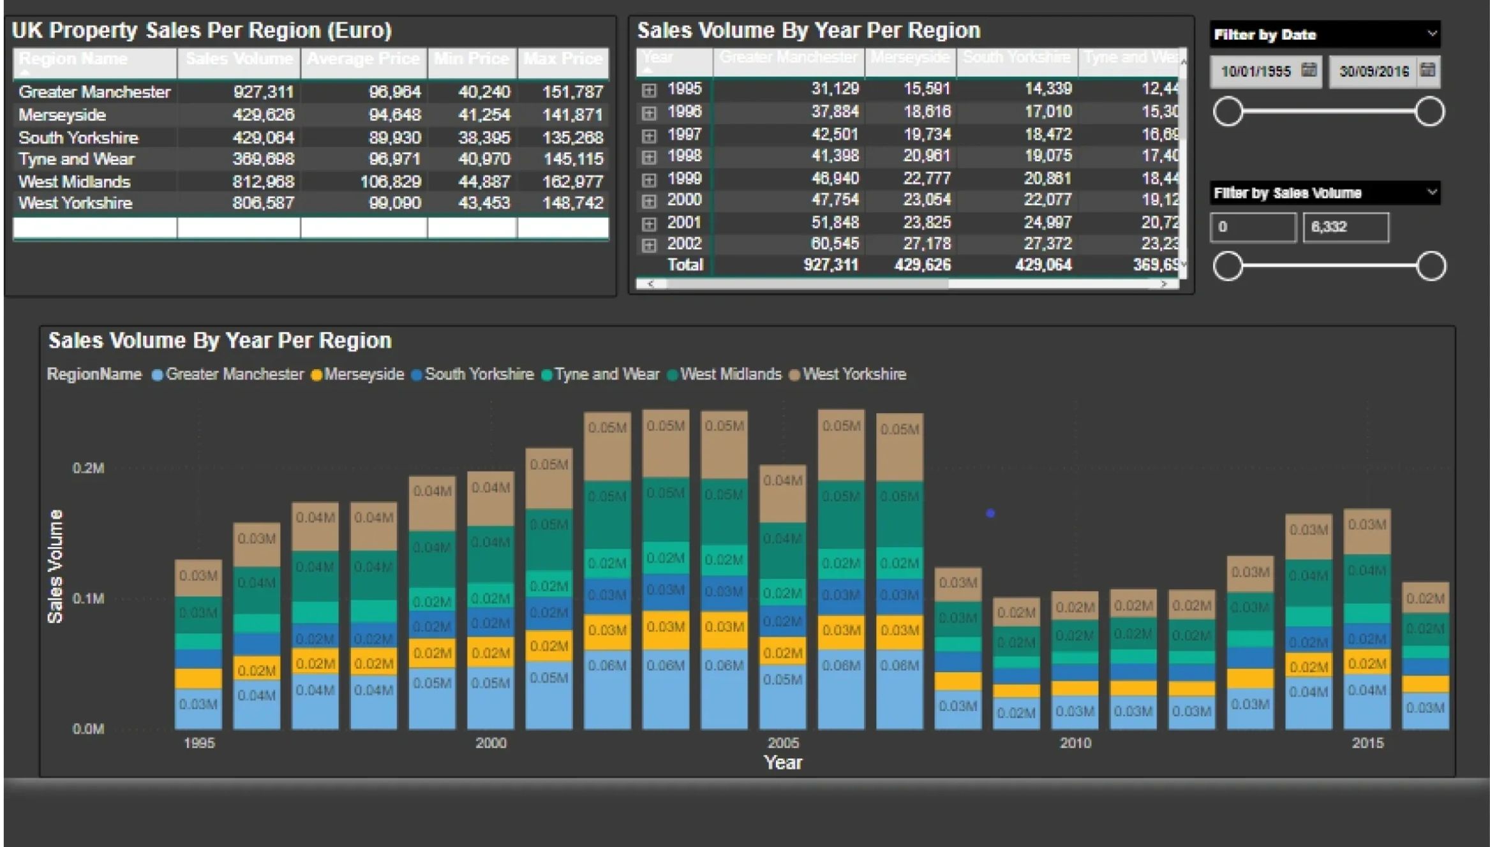Click the Greater Manchester matrix column header
Screen dimensions: 1490x847
[789, 61]
